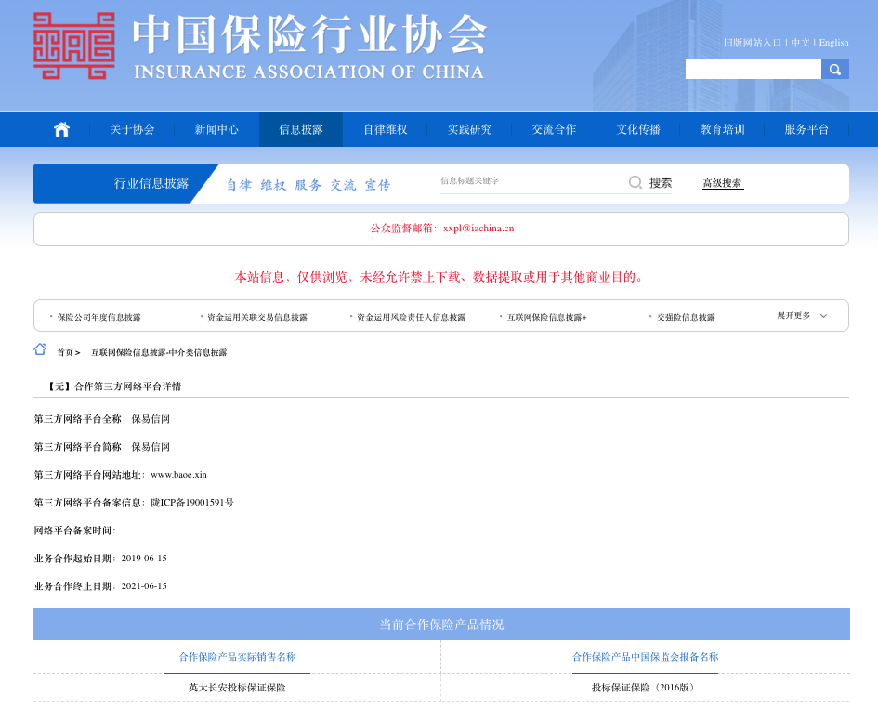Image resolution: width=878 pixels, height=710 pixels.
Task: Click the 【无】合作第三方网络平台详情 heading
Action: point(112,387)
